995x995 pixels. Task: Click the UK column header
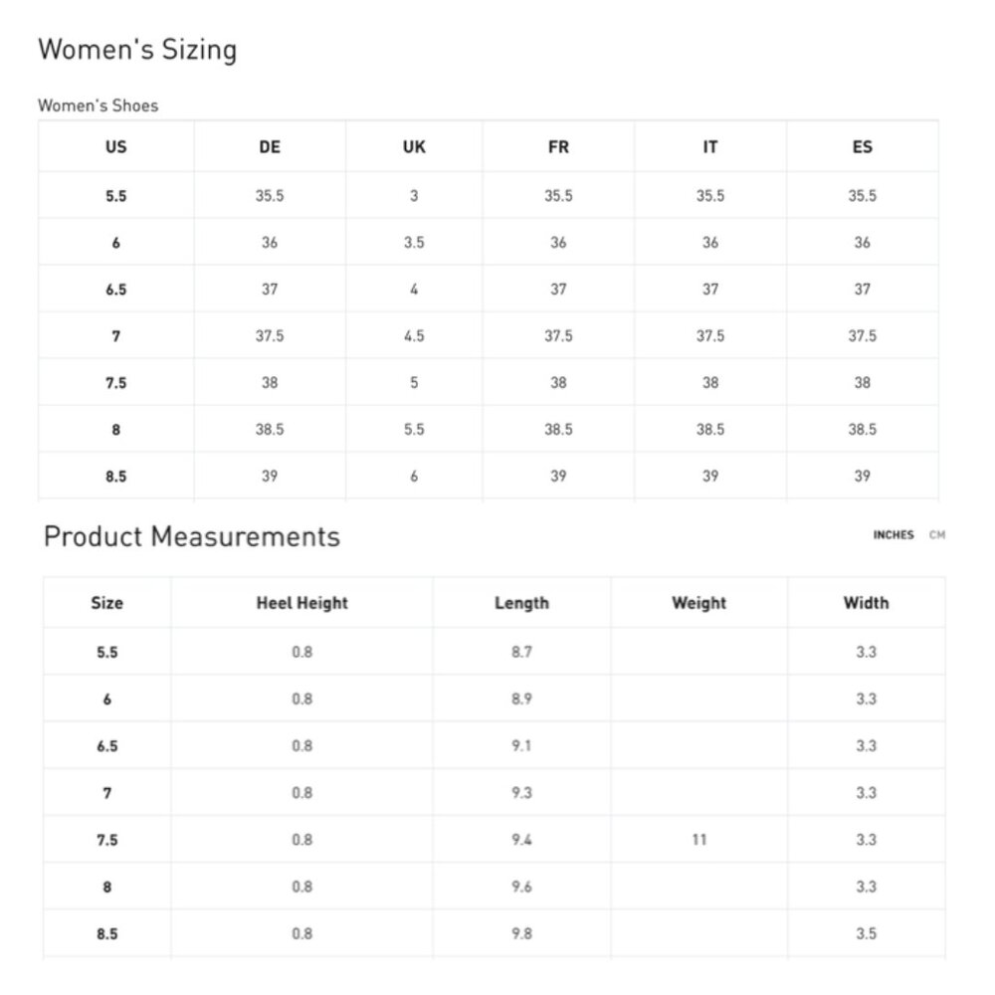(x=414, y=147)
